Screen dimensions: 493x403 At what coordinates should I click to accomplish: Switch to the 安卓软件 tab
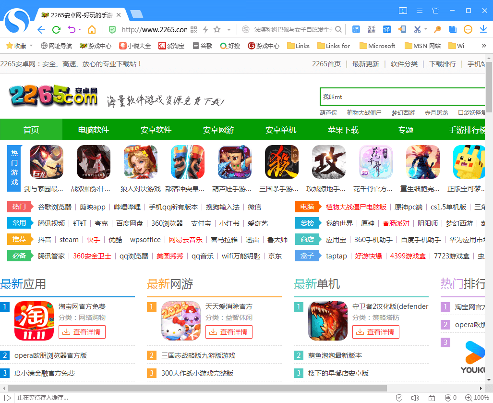pos(156,130)
